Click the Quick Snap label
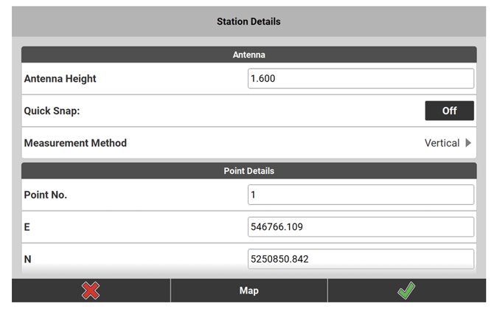This screenshot has height=309, width=494. coord(51,111)
